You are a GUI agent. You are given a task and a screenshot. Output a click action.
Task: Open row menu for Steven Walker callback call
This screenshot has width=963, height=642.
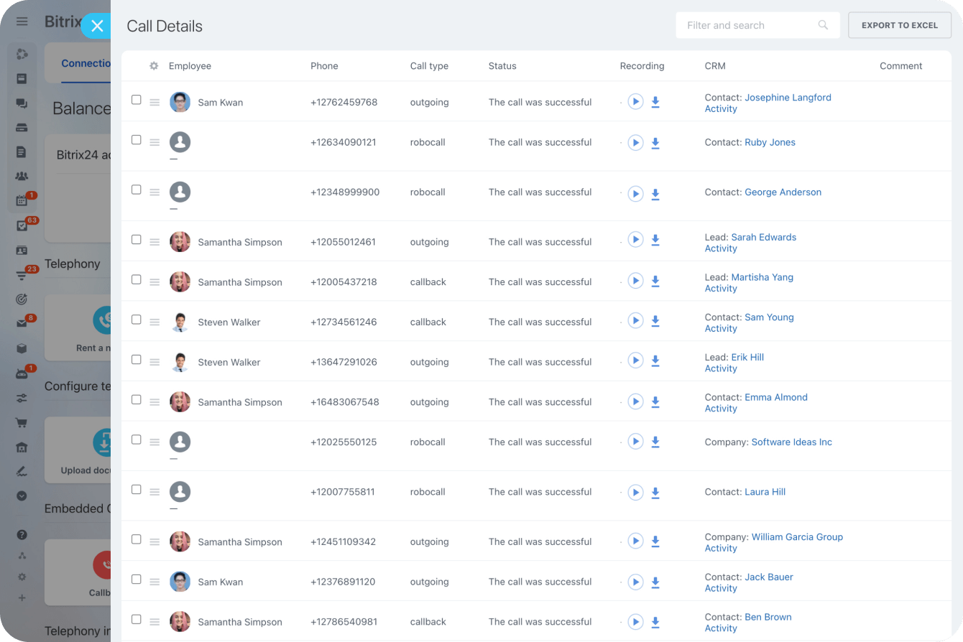point(155,322)
